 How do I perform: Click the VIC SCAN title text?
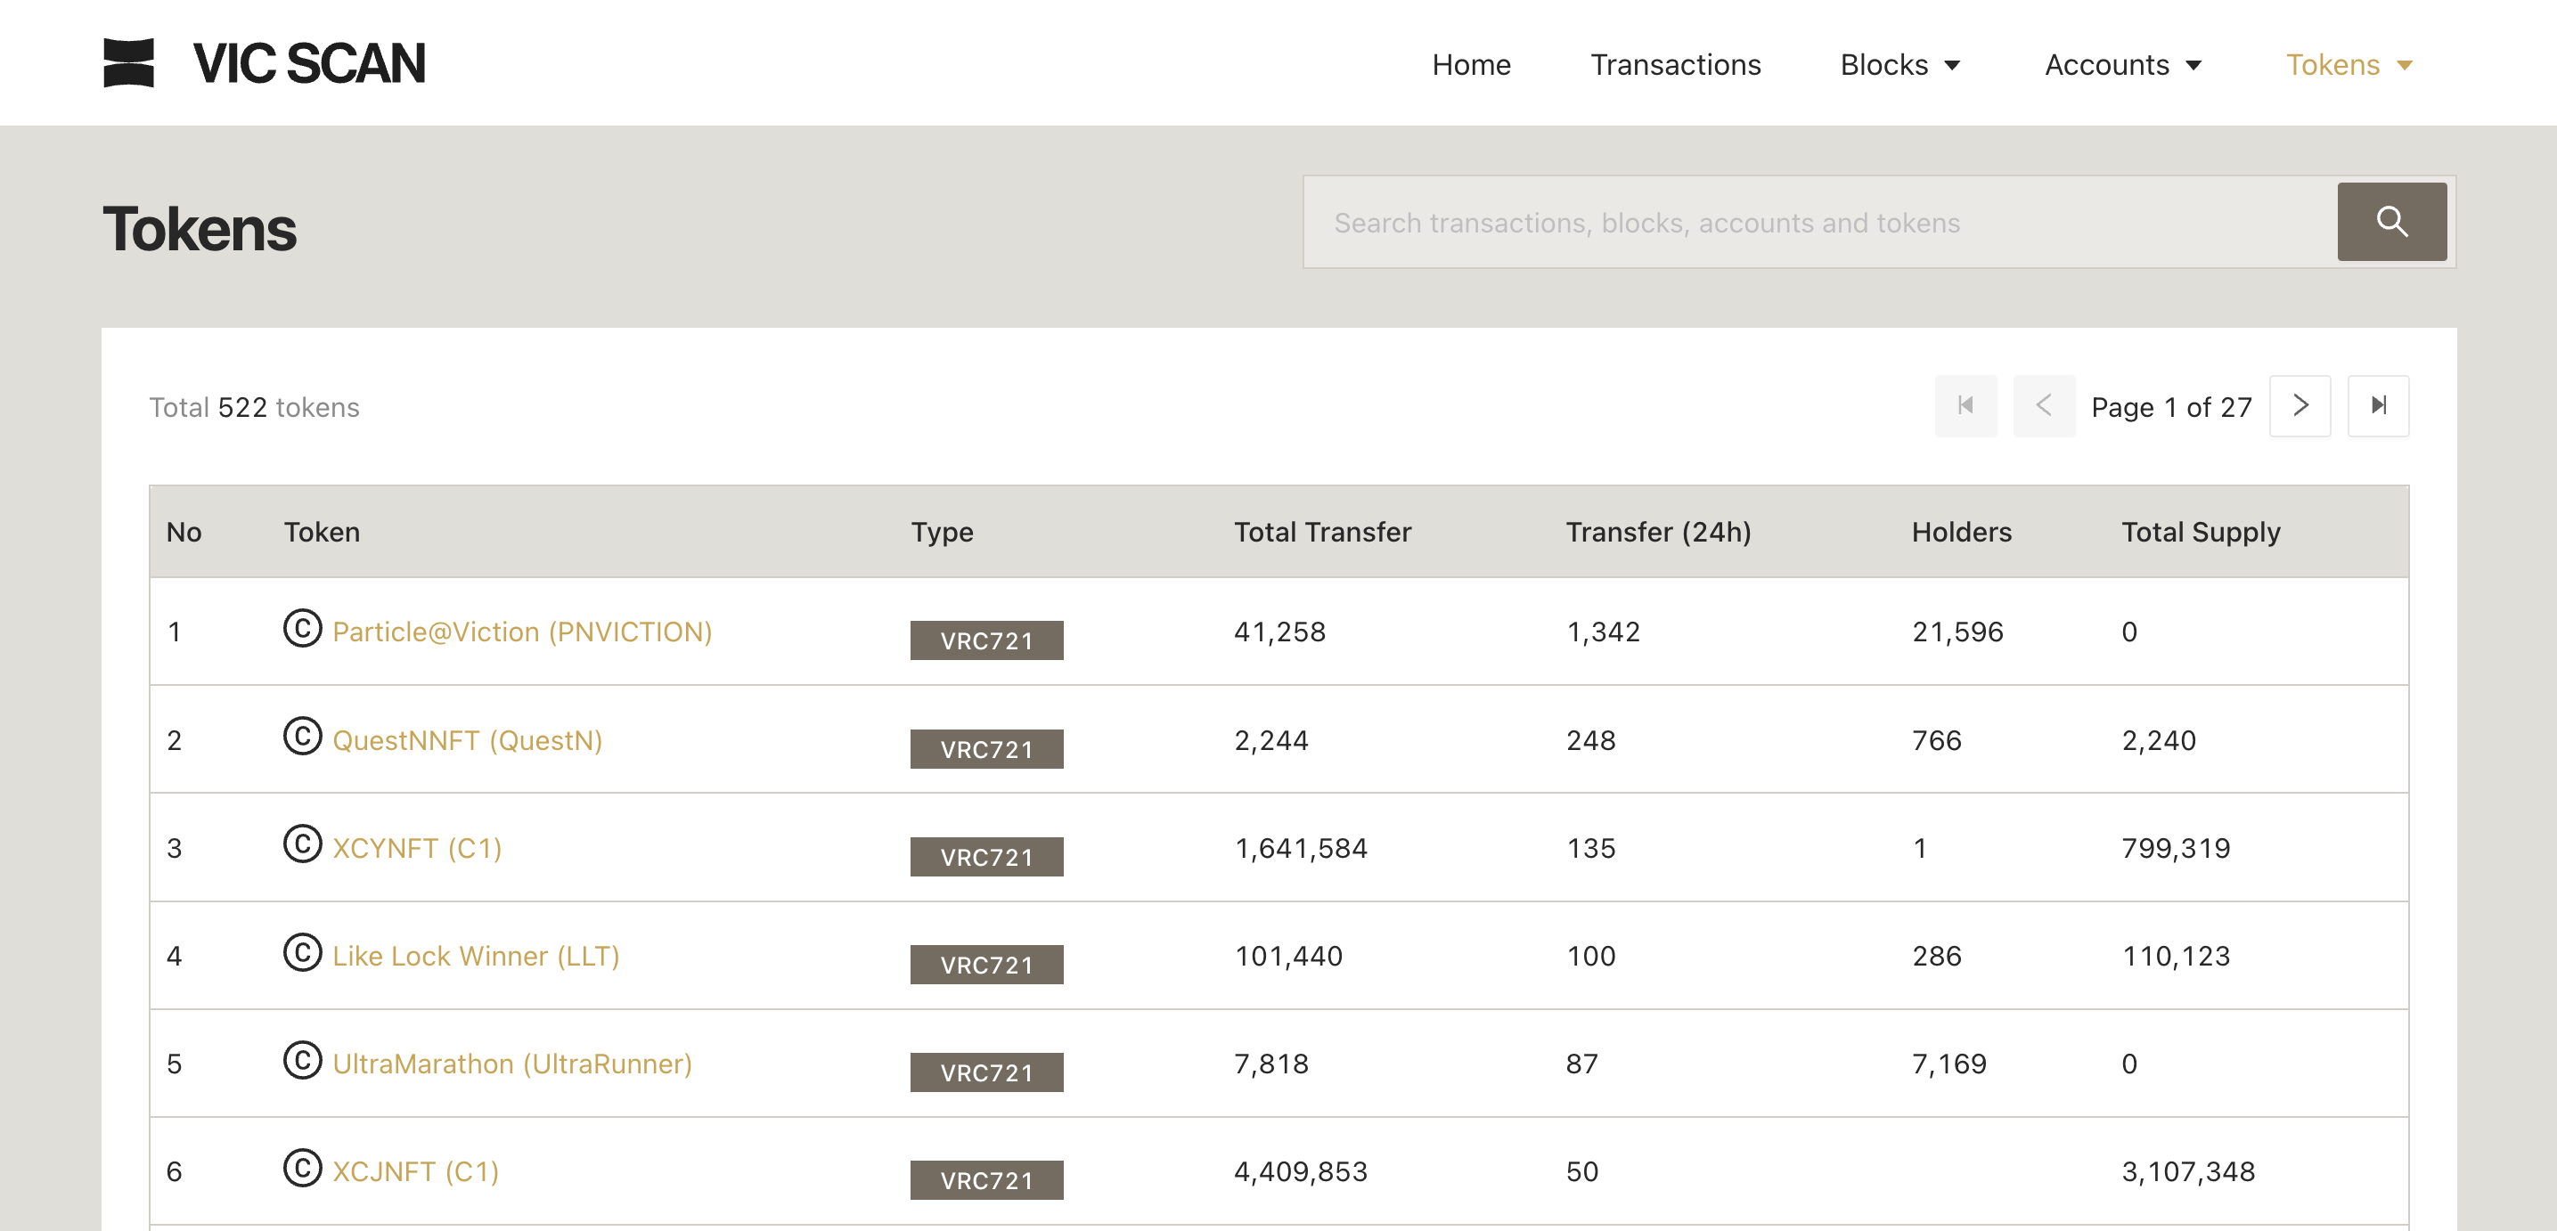coord(308,63)
